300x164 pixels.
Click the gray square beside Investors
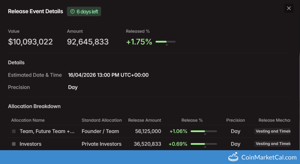point(14,144)
